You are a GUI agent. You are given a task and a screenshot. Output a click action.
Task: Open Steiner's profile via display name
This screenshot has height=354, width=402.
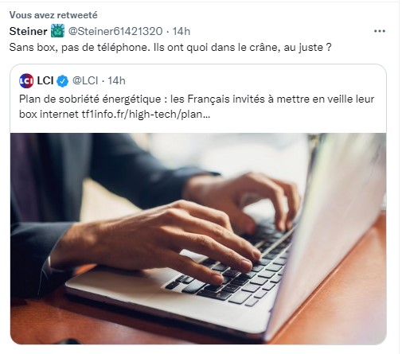[x=28, y=31]
